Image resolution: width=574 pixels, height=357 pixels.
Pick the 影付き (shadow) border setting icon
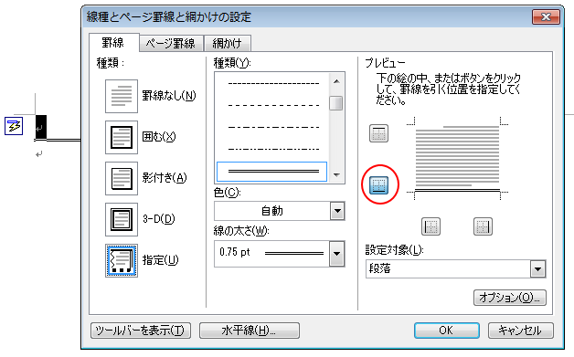pyautogui.click(x=122, y=179)
